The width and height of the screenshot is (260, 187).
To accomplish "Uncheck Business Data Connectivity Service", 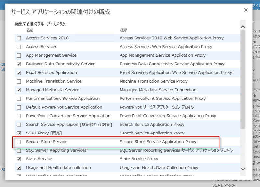I will [x=19, y=64].
